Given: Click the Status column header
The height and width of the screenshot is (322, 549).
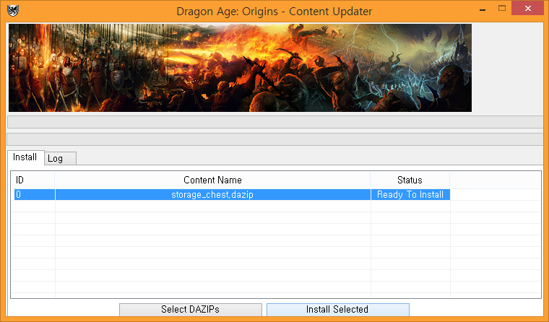Looking at the screenshot, I should click(x=410, y=180).
